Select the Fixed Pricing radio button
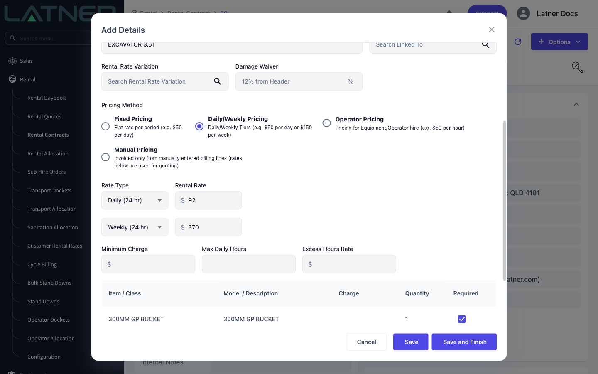This screenshot has height=374, width=598. (x=105, y=126)
